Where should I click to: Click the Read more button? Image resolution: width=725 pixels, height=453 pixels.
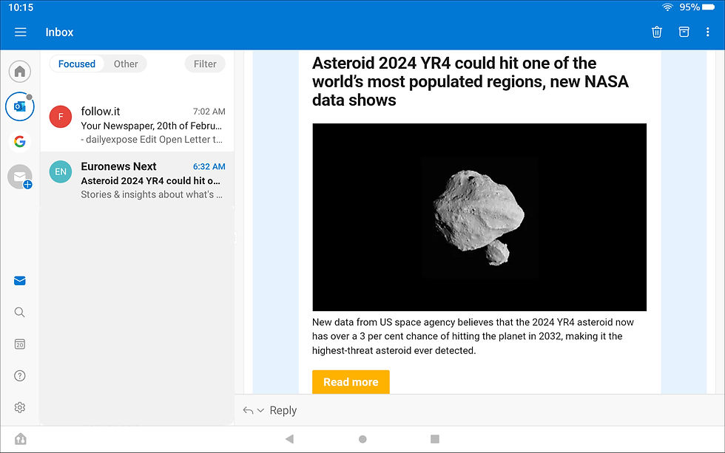[351, 382]
